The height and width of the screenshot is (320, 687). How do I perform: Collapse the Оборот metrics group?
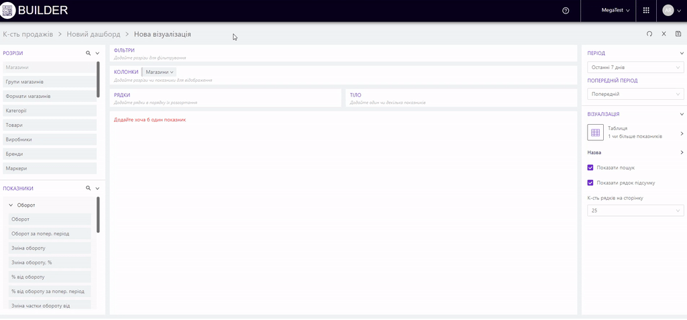point(11,205)
